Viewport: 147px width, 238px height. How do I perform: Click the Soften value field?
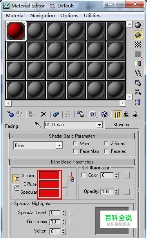[55, 231]
